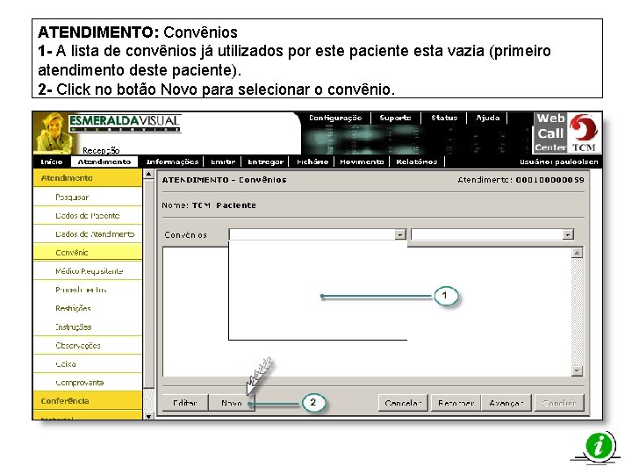
Task: Open the Entregar tab
Action: click(266, 162)
